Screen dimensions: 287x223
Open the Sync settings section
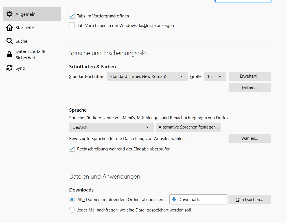tap(20, 68)
